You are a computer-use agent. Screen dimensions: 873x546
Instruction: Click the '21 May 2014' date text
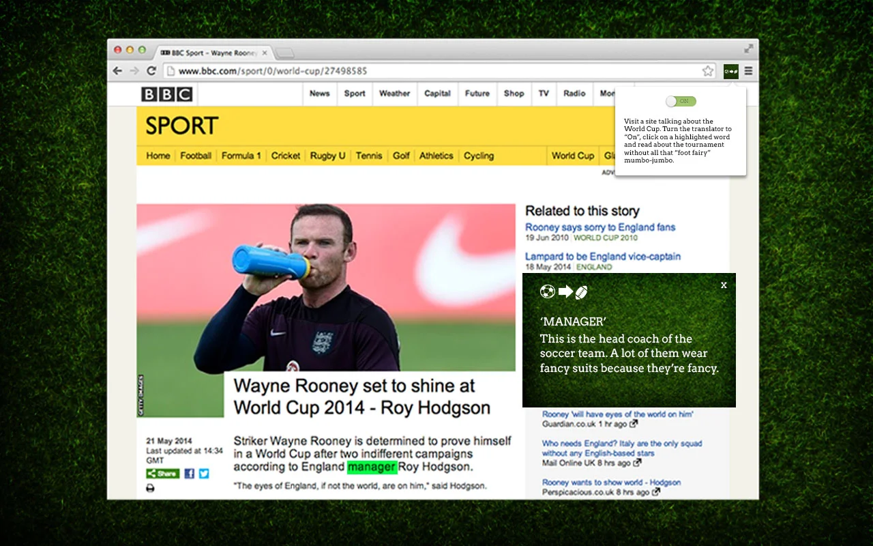coord(169,441)
